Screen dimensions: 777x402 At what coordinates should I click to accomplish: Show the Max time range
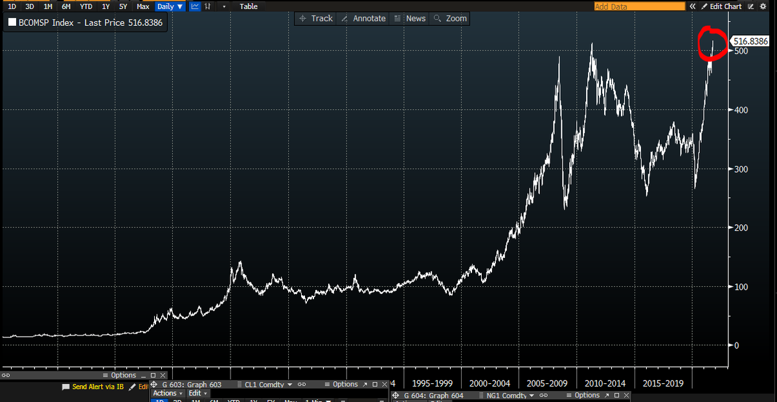[143, 6]
